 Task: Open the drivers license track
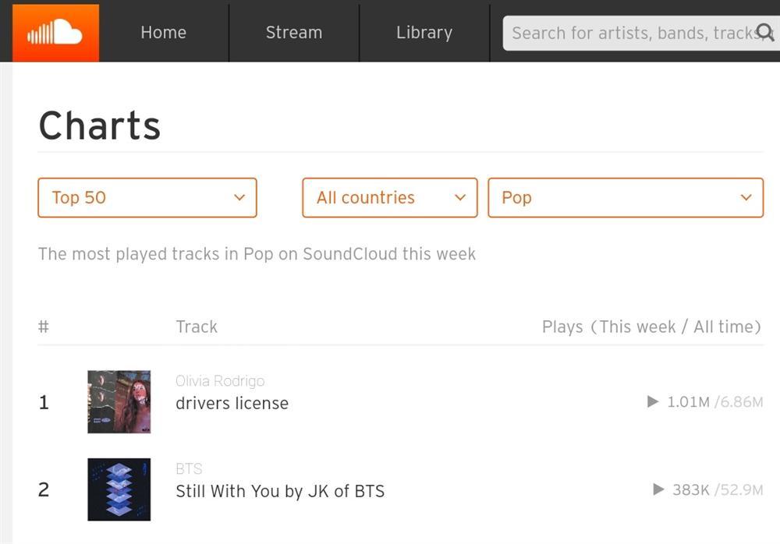pyautogui.click(x=232, y=404)
